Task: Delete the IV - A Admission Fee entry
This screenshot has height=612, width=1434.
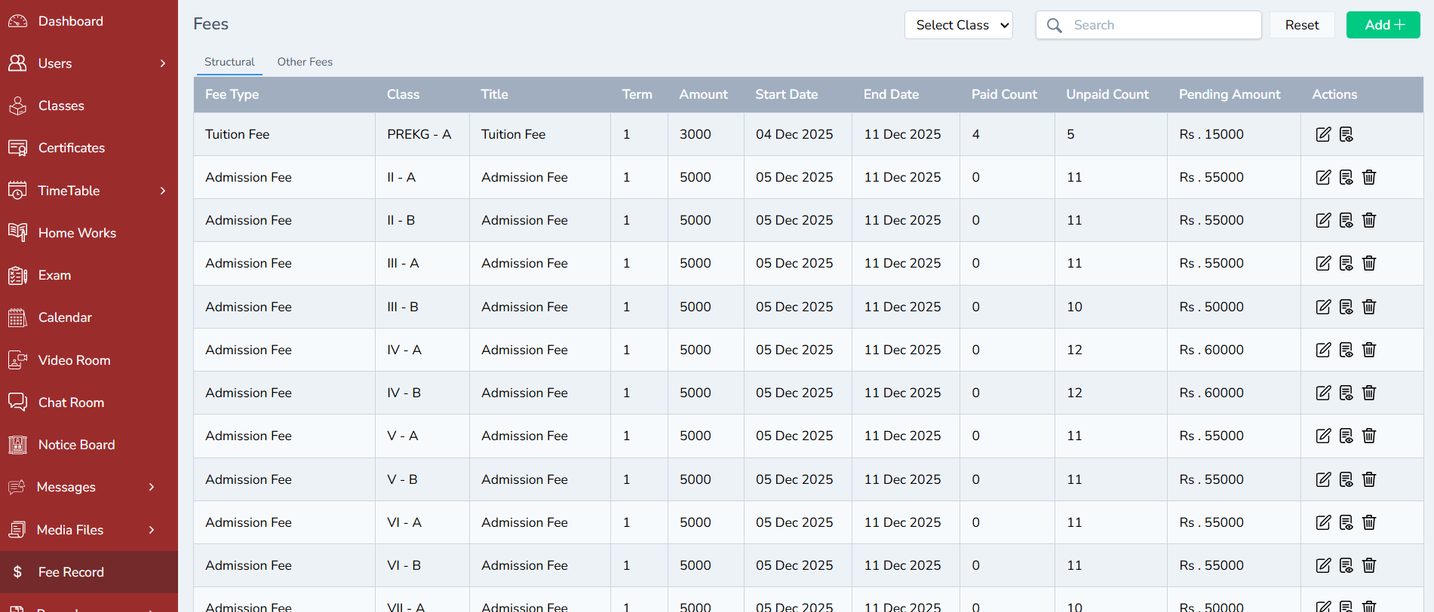Action: pos(1369,350)
